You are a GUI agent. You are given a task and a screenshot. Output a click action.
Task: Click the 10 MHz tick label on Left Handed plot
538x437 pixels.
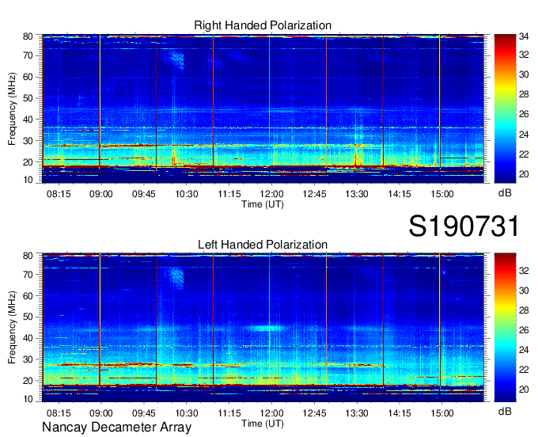coord(28,399)
